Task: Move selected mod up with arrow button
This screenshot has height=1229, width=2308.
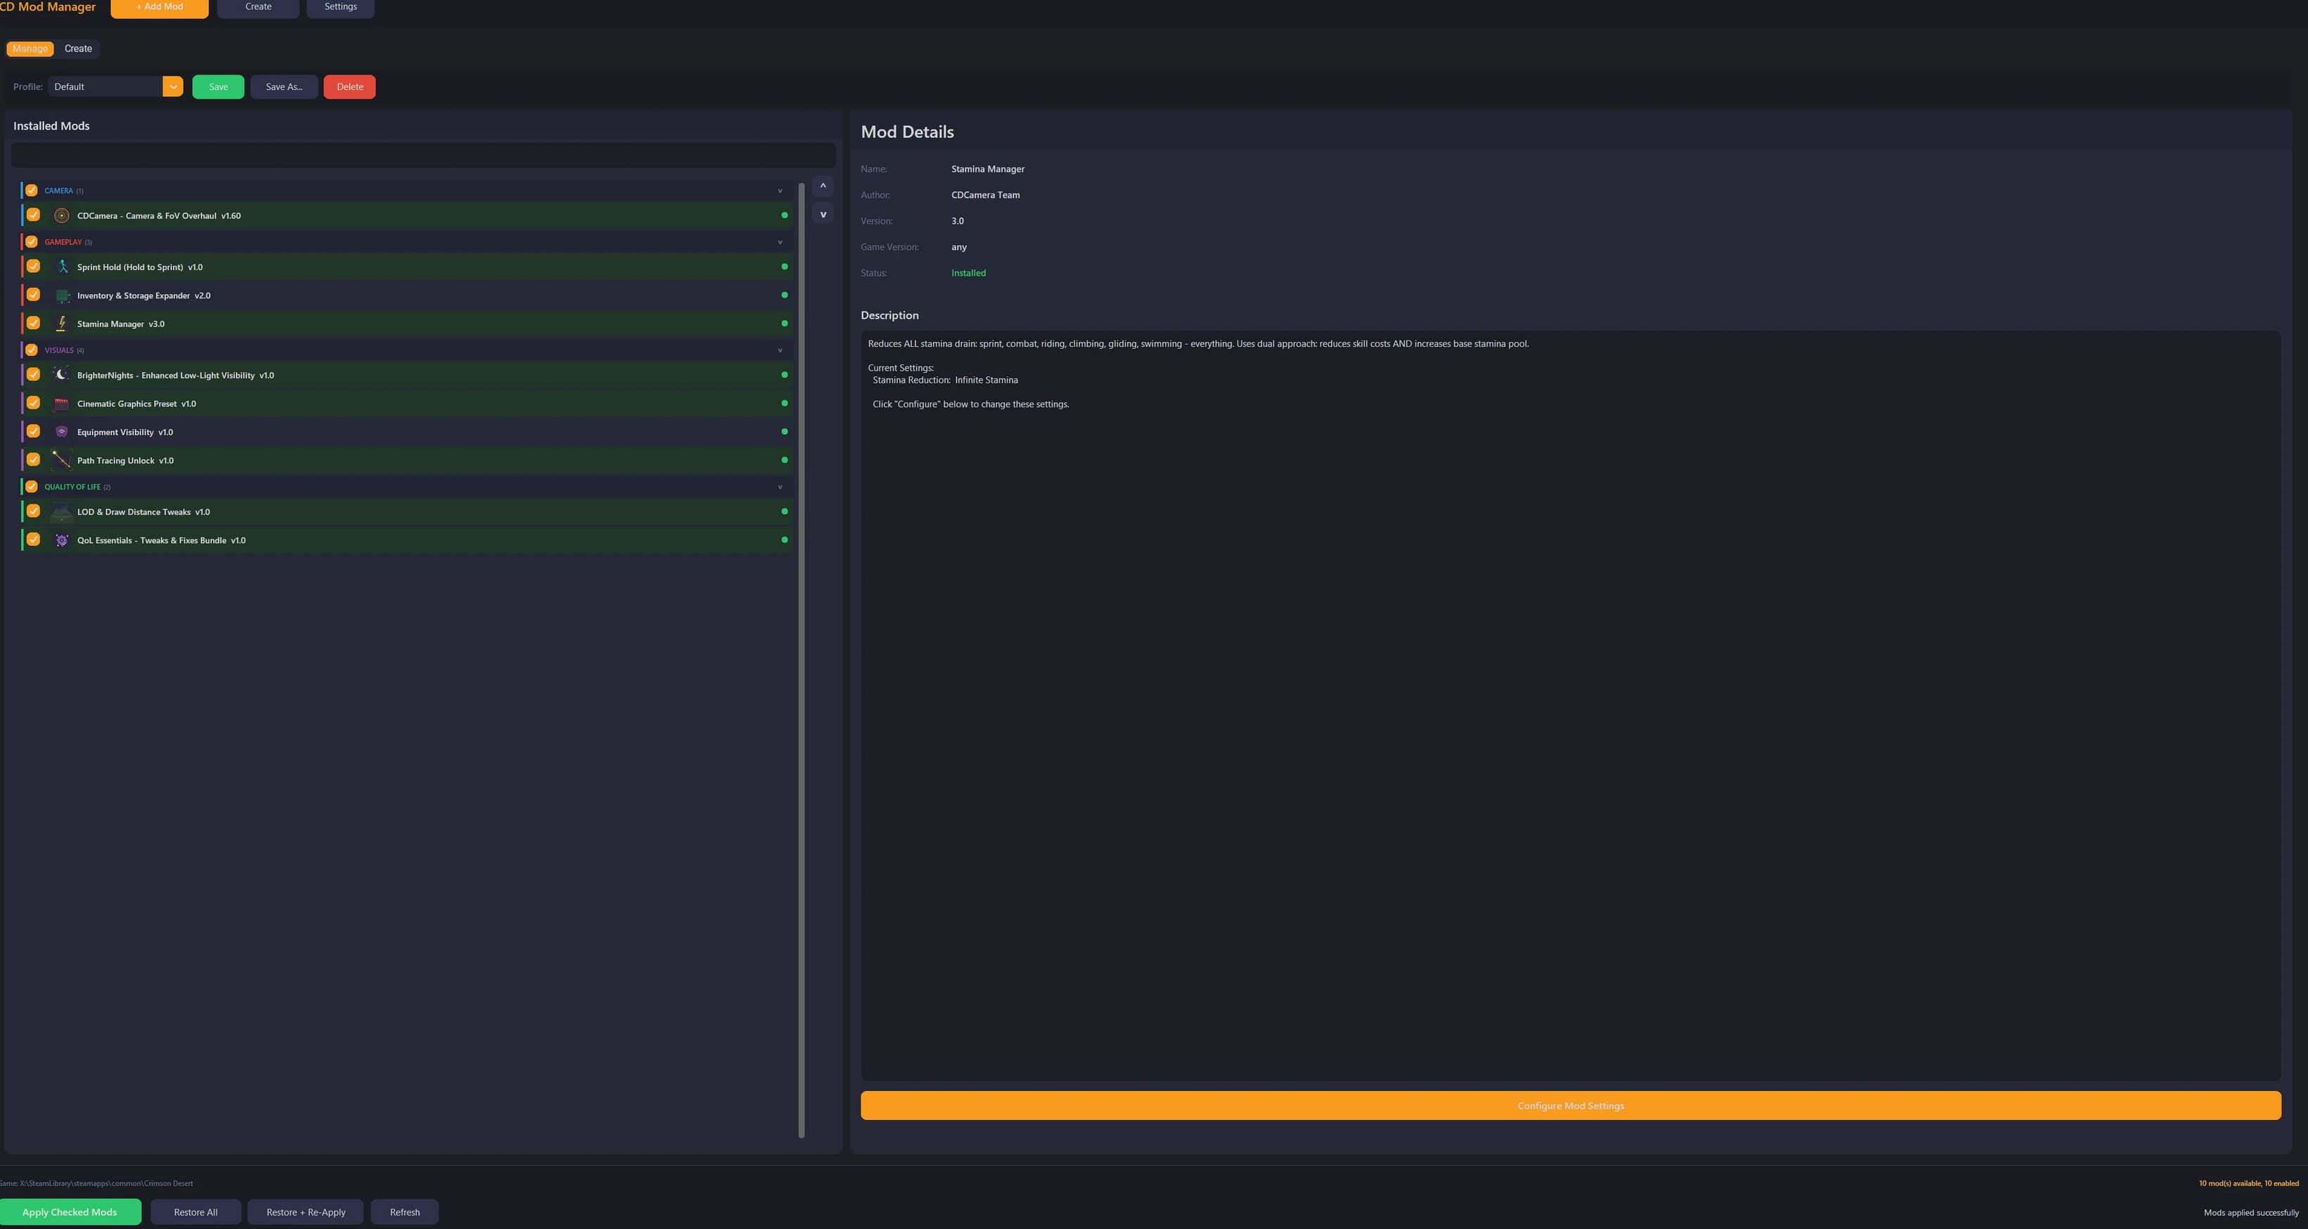Action: [x=823, y=186]
